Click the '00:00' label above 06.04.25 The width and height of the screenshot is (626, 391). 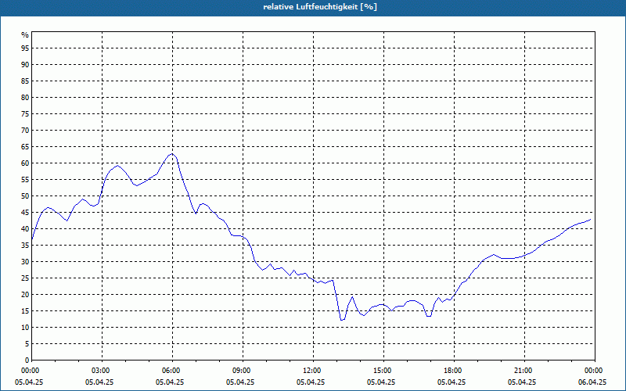[592, 371]
